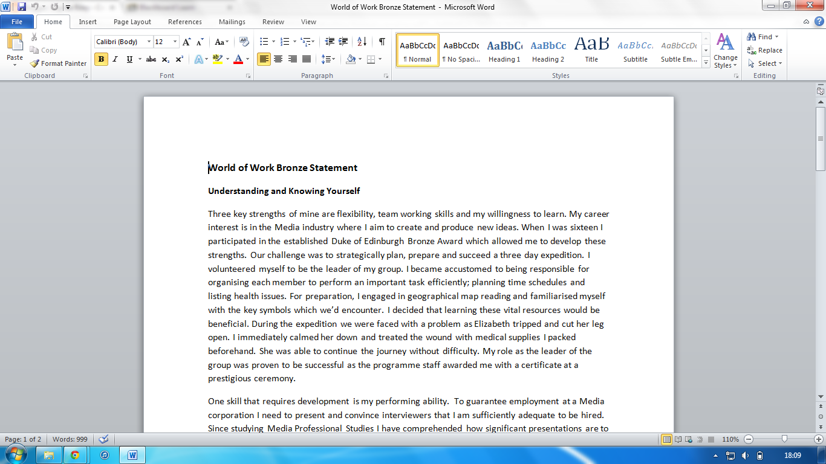Open the Change Styles menu
The height and width of the screenshot is (464, 826).
click(726, 51)
